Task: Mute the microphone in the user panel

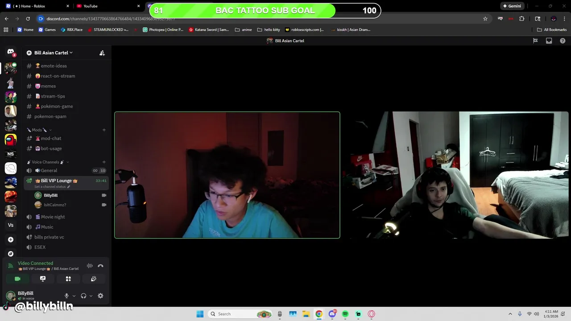Action: coord(66,296)
